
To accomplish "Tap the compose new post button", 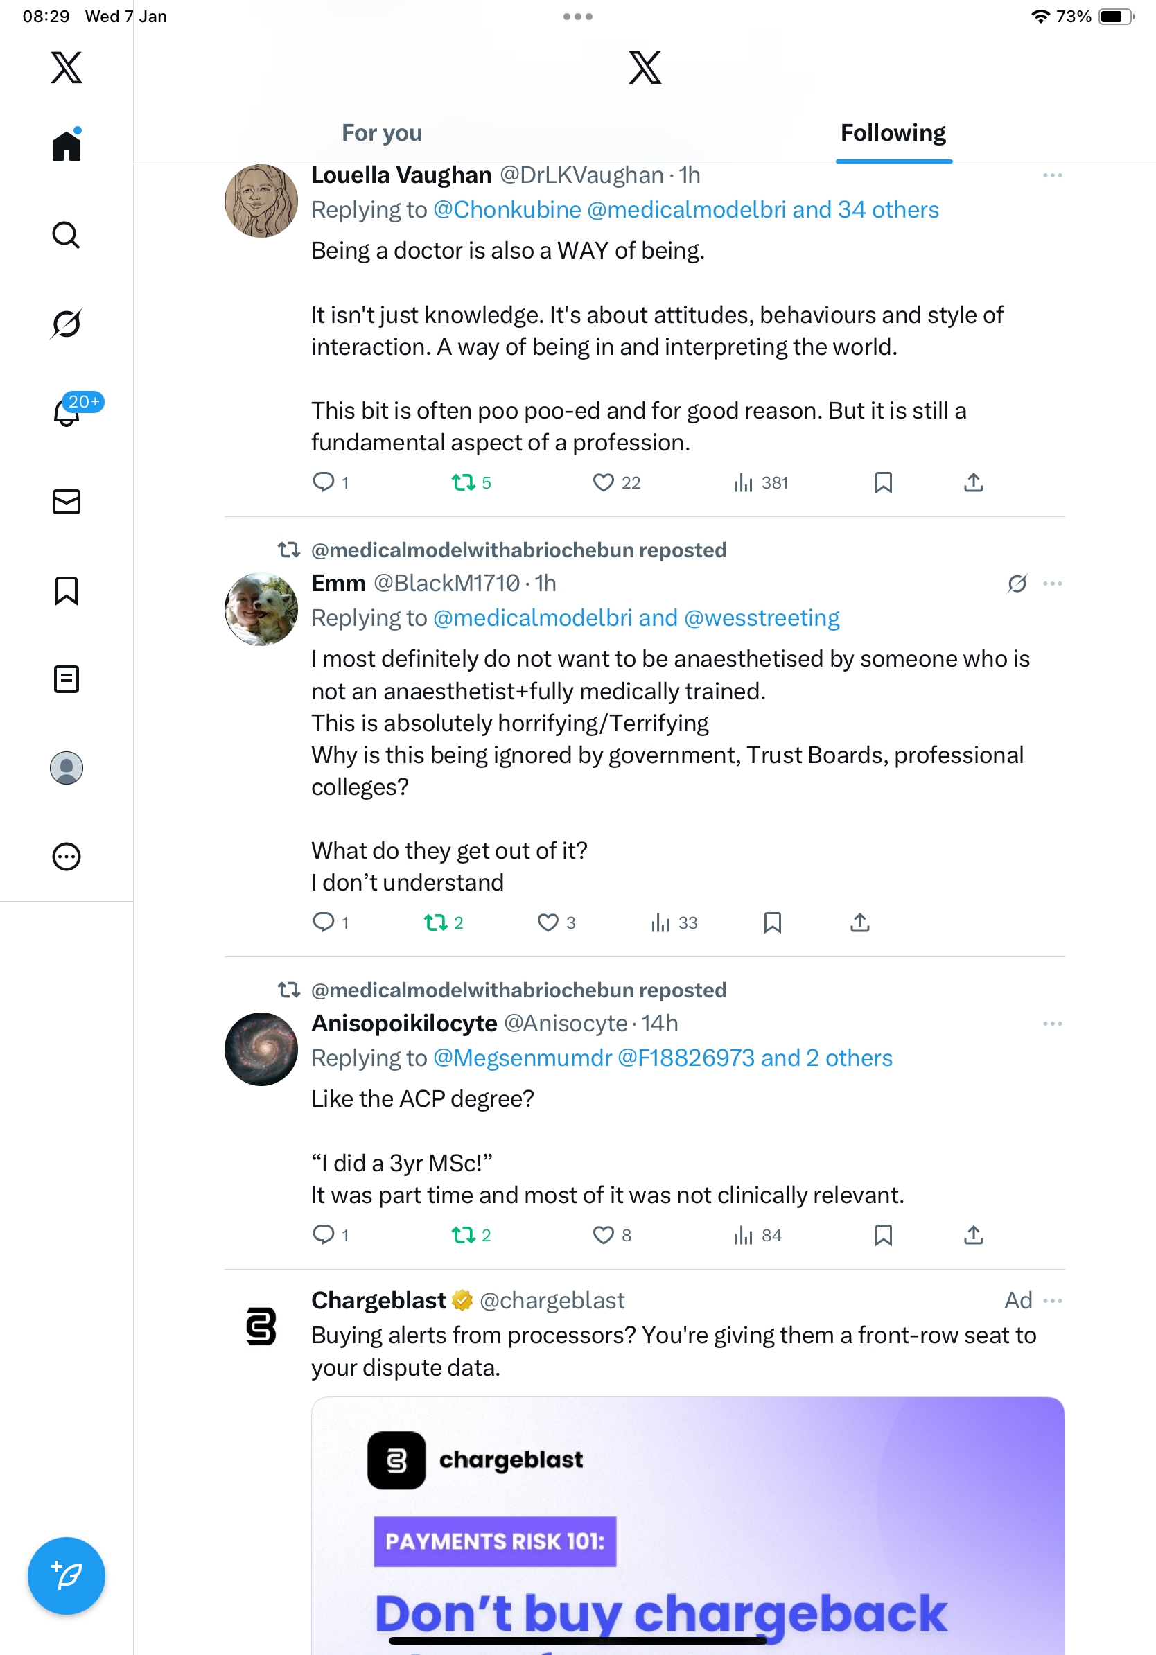I will tap(67, 1576).
